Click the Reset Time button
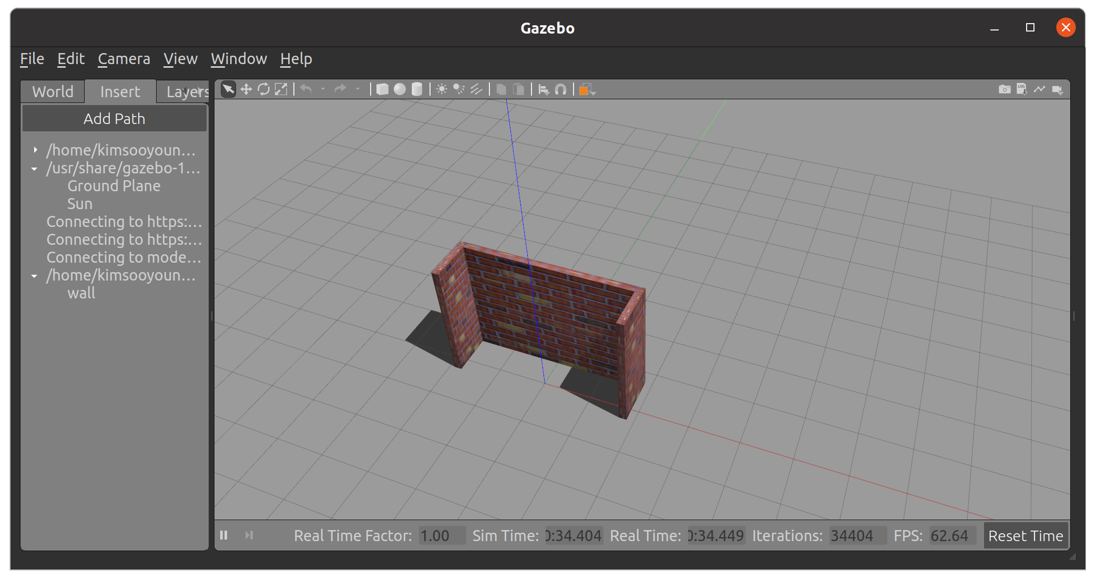 click(1026, 536)
